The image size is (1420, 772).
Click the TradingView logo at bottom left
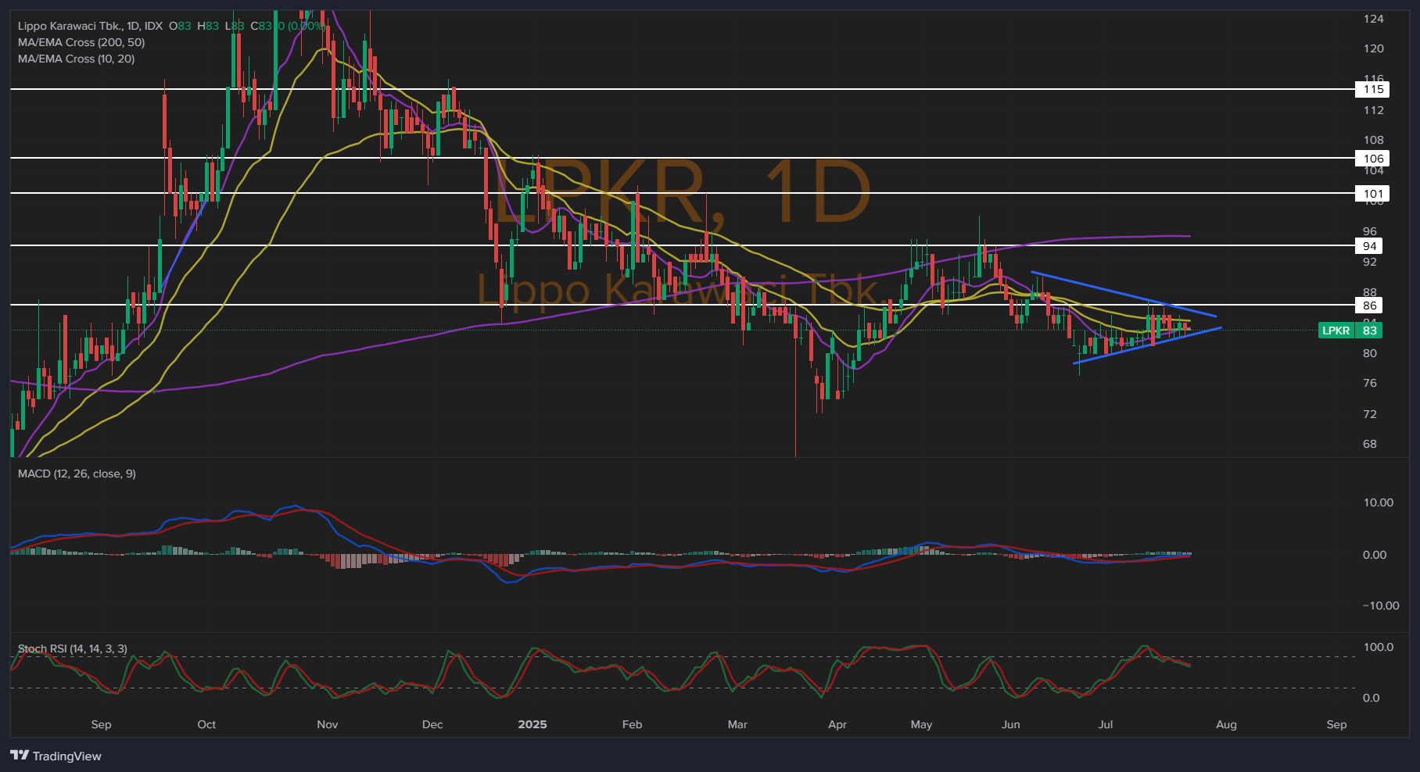(56, 756)
